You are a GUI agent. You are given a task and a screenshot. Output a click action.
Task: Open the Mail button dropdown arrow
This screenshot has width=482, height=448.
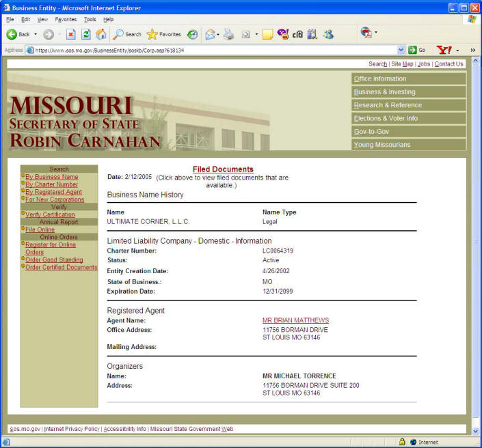(x=218, y=34)
